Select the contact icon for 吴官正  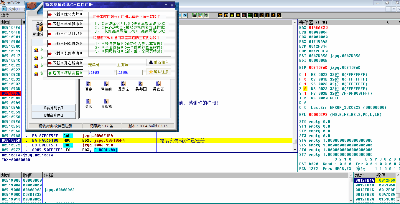click(x=158, y=84)
